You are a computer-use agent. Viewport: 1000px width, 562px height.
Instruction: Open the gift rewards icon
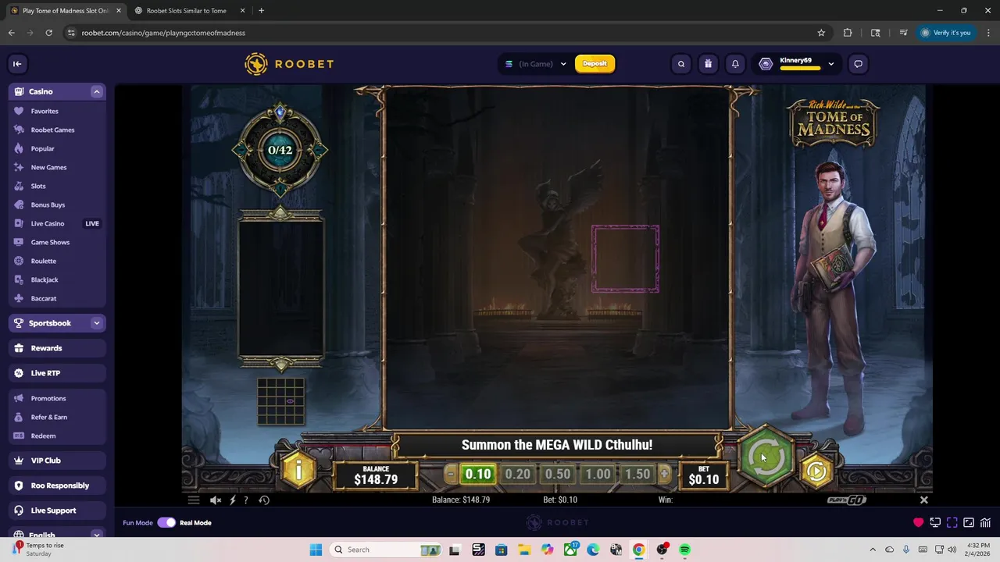coord(708,64)
